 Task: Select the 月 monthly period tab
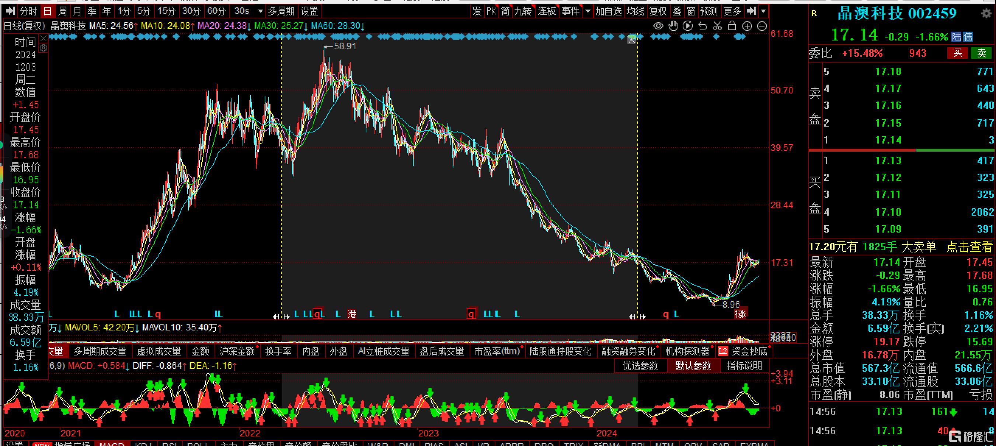coord(77,11)
